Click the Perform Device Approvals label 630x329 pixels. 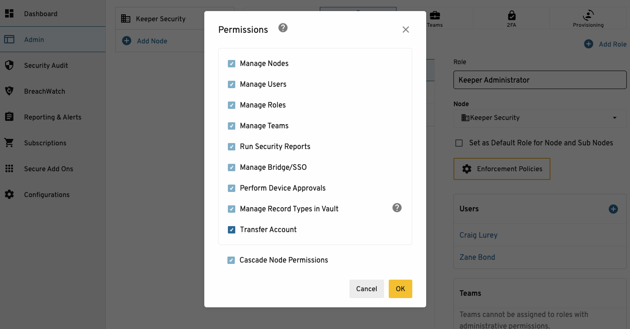[283, 188]
